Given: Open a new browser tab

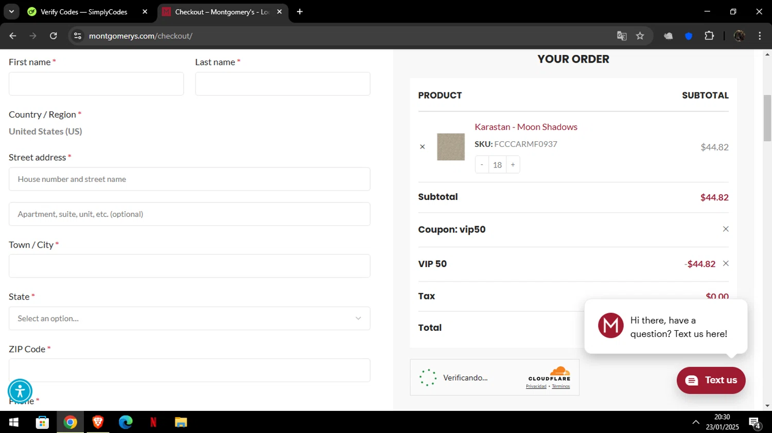Looking at the screenshot, I should click(x=300, y=12).
